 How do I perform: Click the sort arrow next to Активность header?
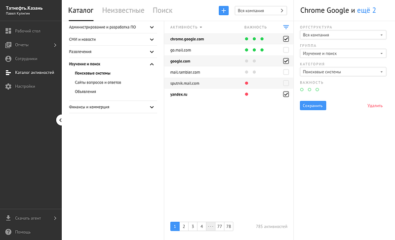[201, 27]
